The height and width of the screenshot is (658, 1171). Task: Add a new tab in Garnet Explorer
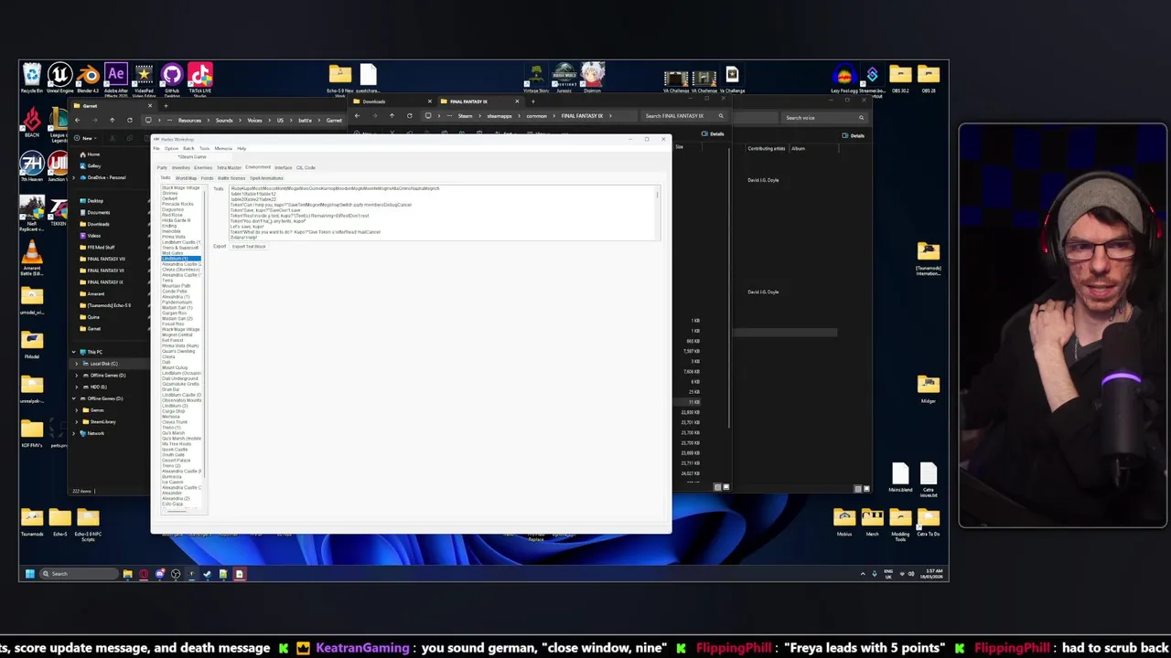click(166, 106)
